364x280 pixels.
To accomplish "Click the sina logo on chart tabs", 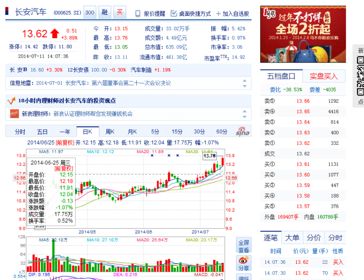I will pyautogui.click(x=242, y=131).
